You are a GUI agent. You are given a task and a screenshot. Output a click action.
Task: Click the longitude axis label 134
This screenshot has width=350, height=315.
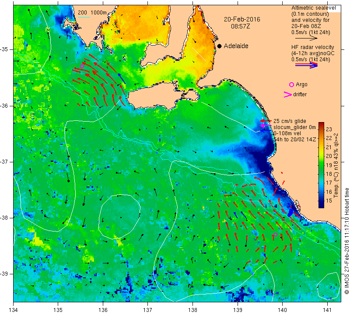click(x=14, y=310)
